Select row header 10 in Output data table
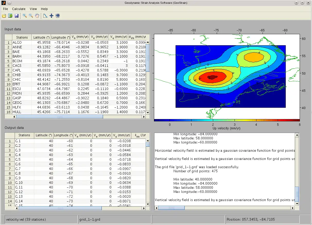 coord(10,183)
